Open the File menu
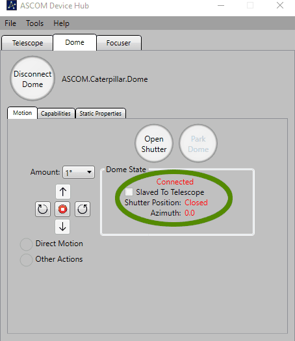 pyautogui.click(x=10, y=23)
